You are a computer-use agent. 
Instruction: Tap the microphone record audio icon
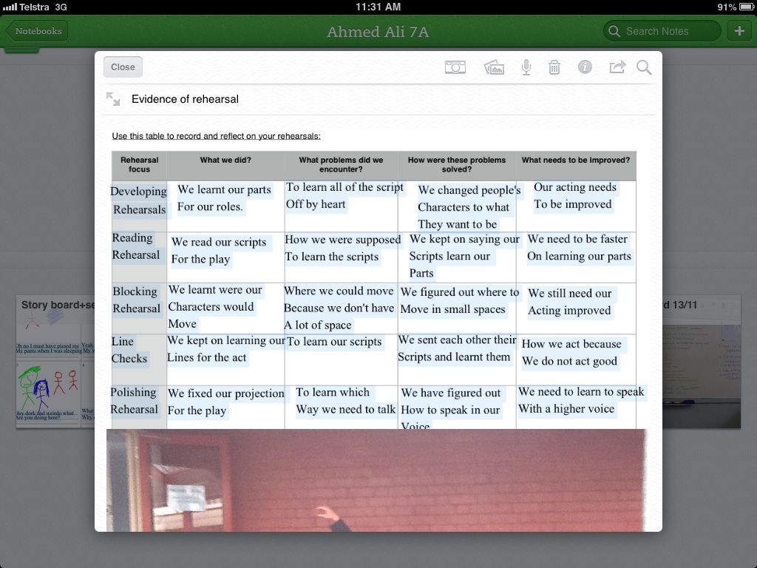(526, 67)
